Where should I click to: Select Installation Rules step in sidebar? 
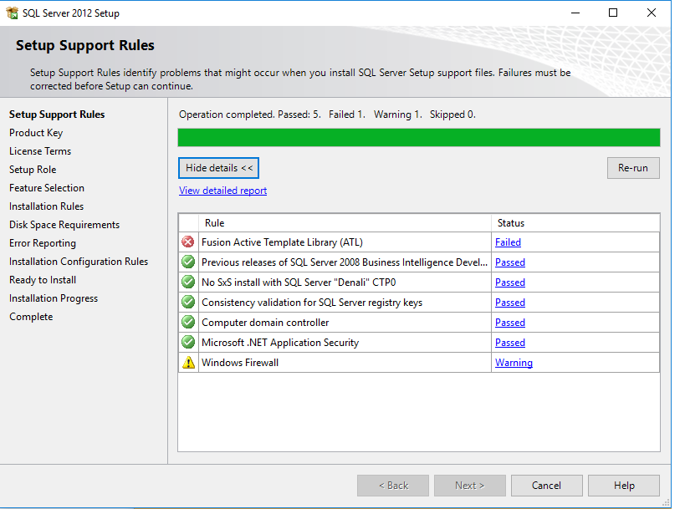point(46,206)
